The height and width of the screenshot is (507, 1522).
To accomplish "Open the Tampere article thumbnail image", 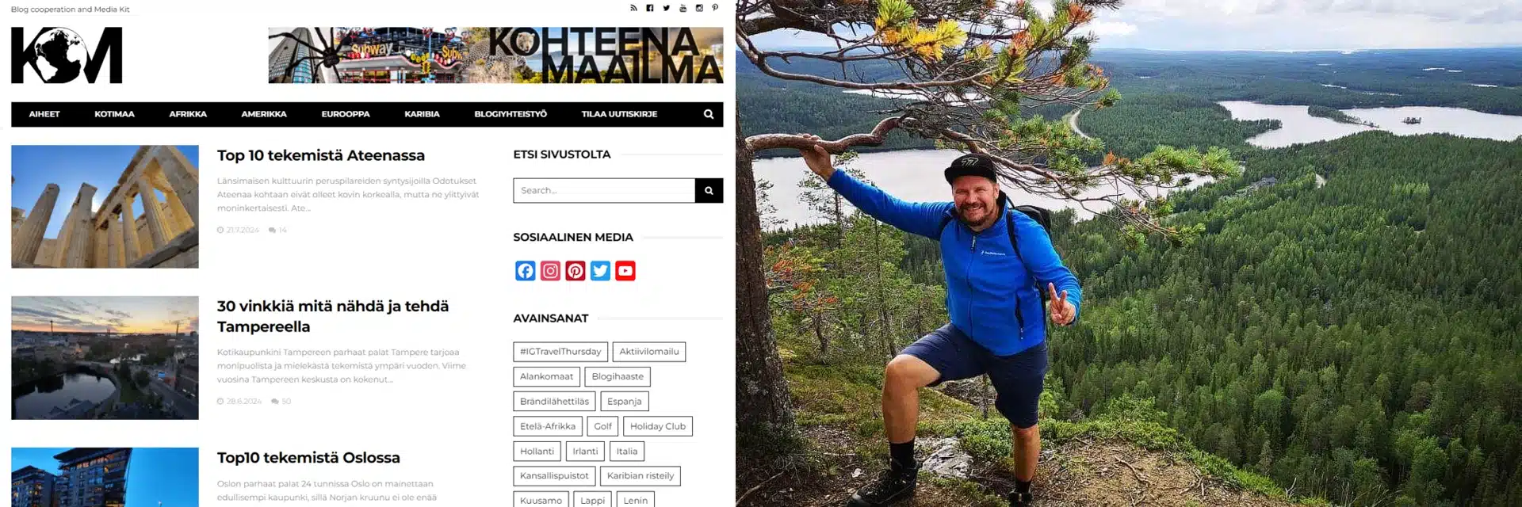I will 105,358.
